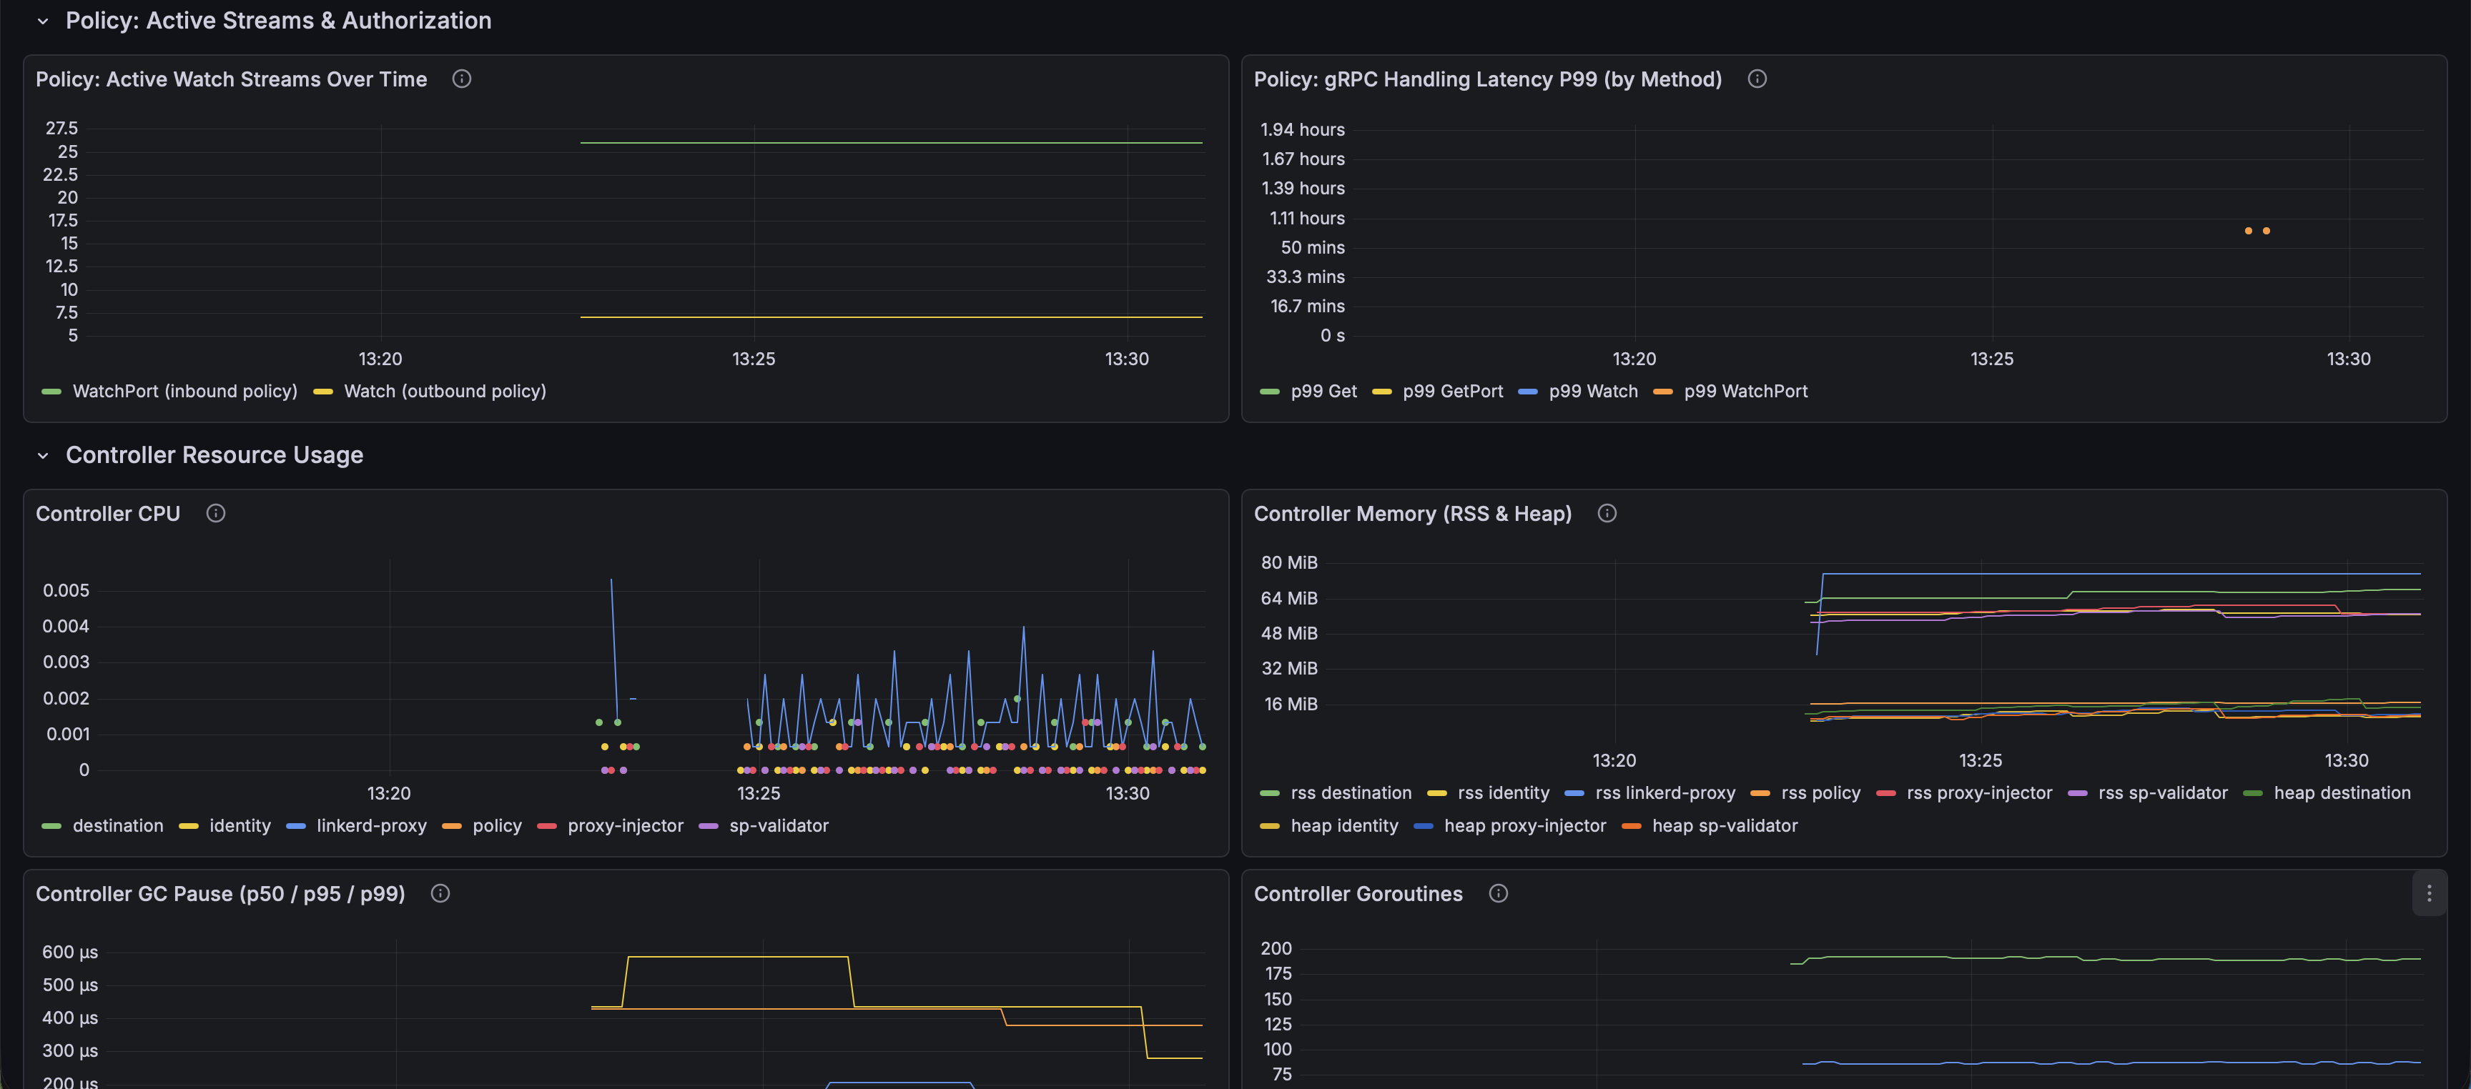
Task: Open the Controller Goroutines panel three-dot menu
Action: (x=2429, y=893)
